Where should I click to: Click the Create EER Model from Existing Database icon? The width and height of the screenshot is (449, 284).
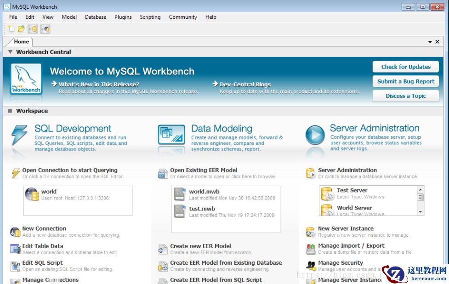point(163,266)
